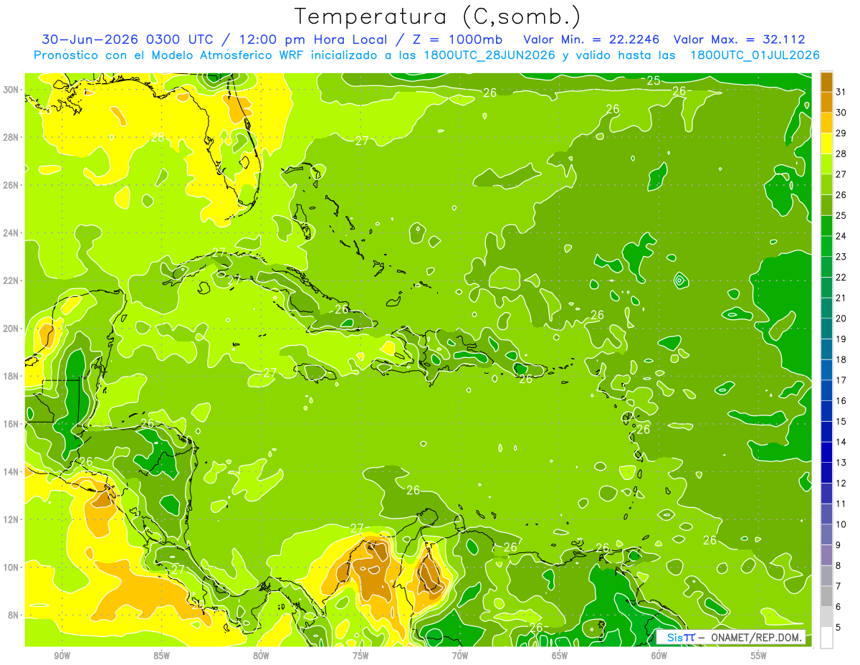
Task: Click the 18N latitude axis label
Action: [x=11, y=376]
